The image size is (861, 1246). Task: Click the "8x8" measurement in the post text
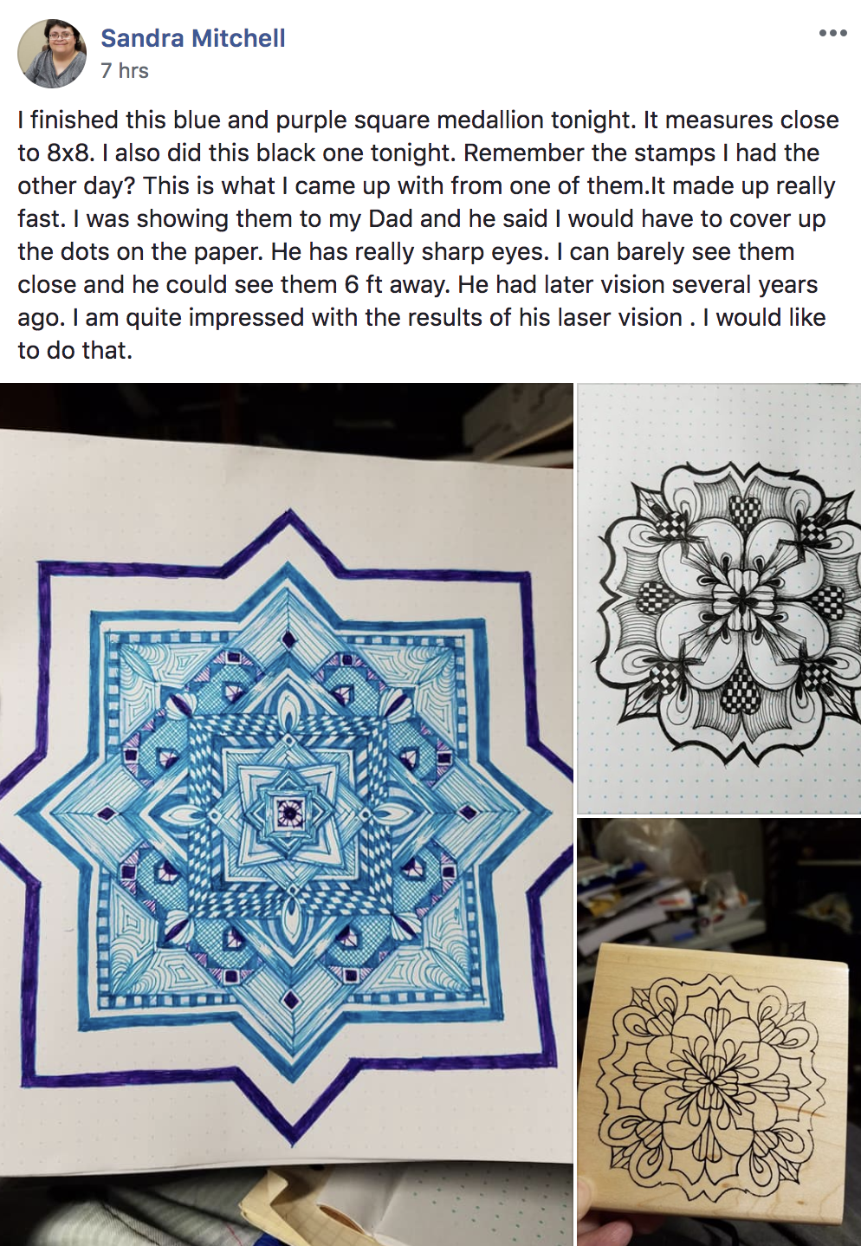click(x=69, y=153)
